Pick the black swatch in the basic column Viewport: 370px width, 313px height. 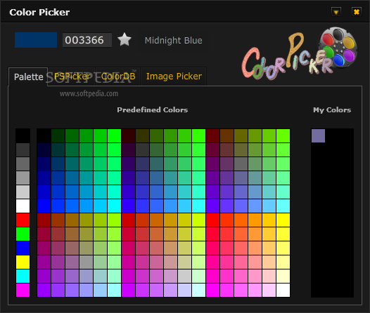[23, 135]
